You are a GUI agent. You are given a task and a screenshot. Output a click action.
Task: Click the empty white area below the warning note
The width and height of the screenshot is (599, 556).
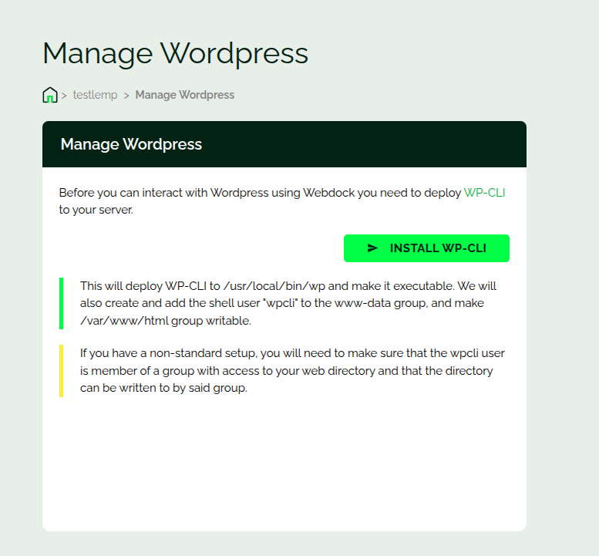(284, 463)
